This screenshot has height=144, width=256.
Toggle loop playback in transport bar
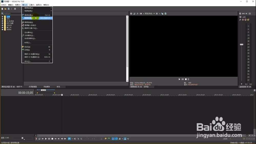[x=39, y=139]
